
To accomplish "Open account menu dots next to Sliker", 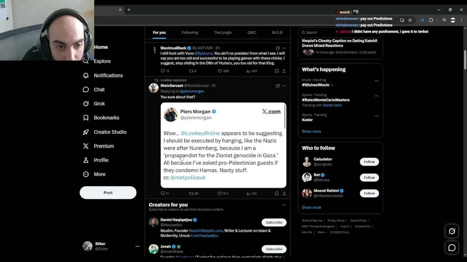I will tap(138, 246).
